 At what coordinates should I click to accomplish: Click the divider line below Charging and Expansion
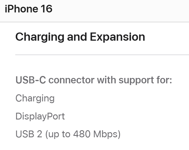point(102,55)
